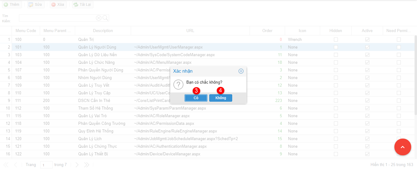
Task: Confirm by clicking the Có button
Action: [196, 98]
